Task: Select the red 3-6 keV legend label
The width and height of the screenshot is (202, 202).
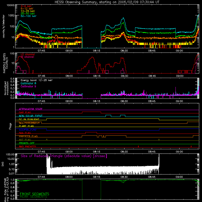Action: [26, 6]
